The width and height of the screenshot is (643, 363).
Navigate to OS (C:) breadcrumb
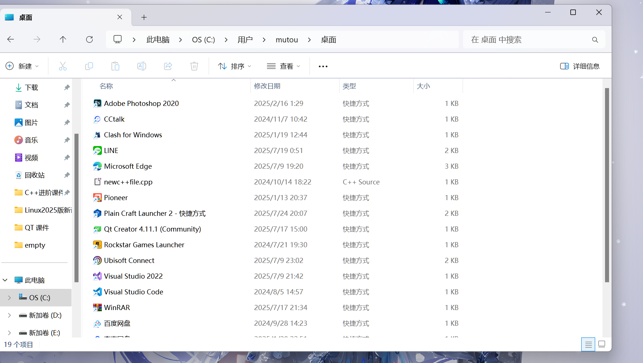pos(203,40)
